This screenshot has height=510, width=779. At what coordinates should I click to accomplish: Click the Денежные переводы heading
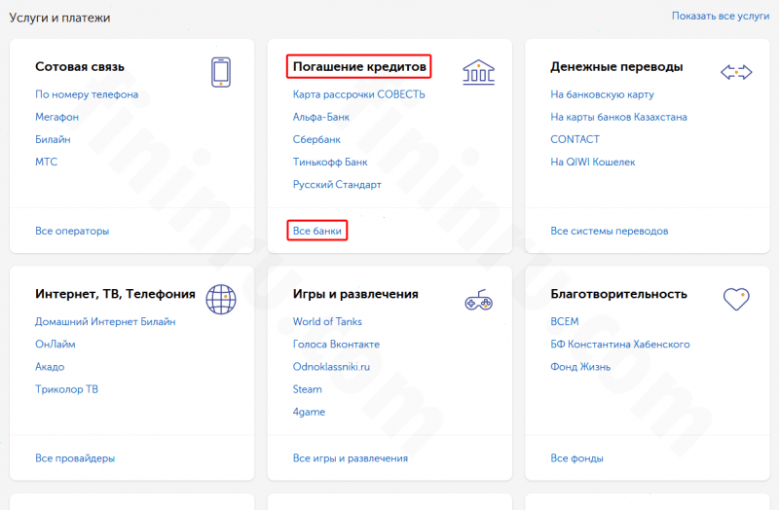(x=616, y=66)
